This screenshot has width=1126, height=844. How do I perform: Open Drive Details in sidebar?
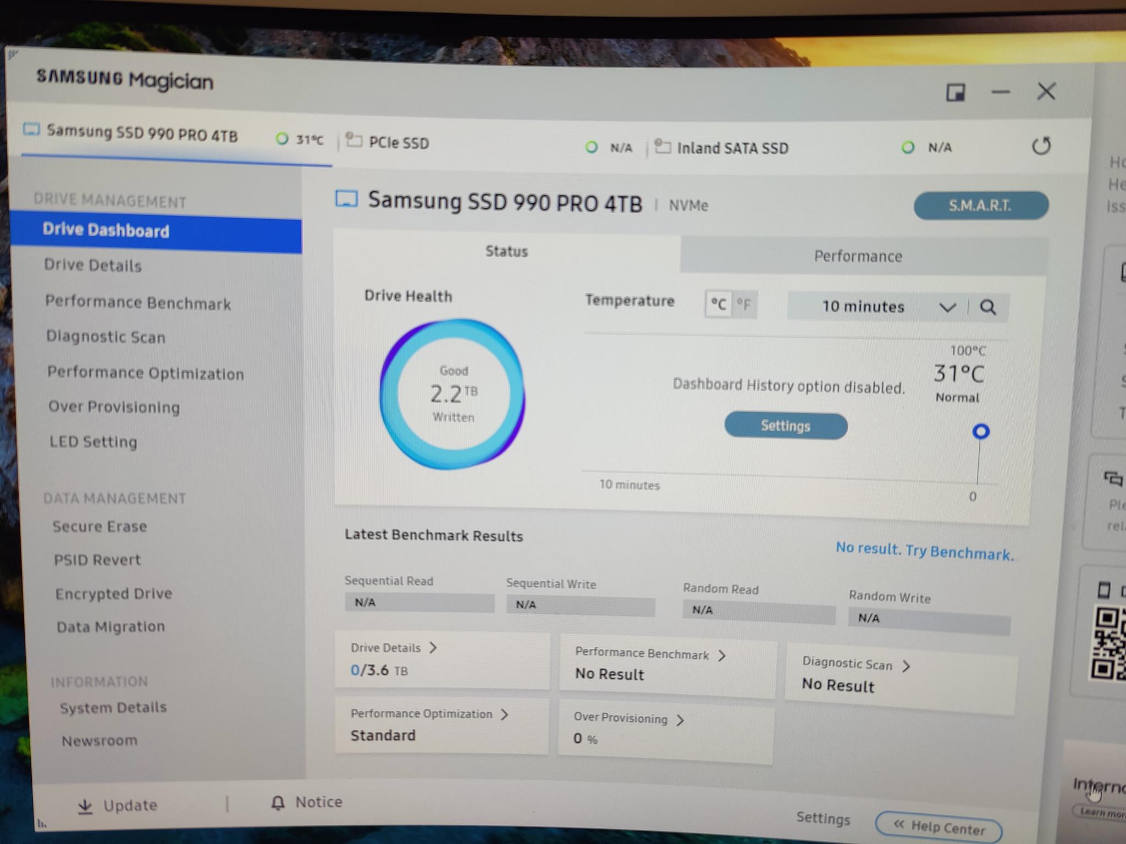93,265
